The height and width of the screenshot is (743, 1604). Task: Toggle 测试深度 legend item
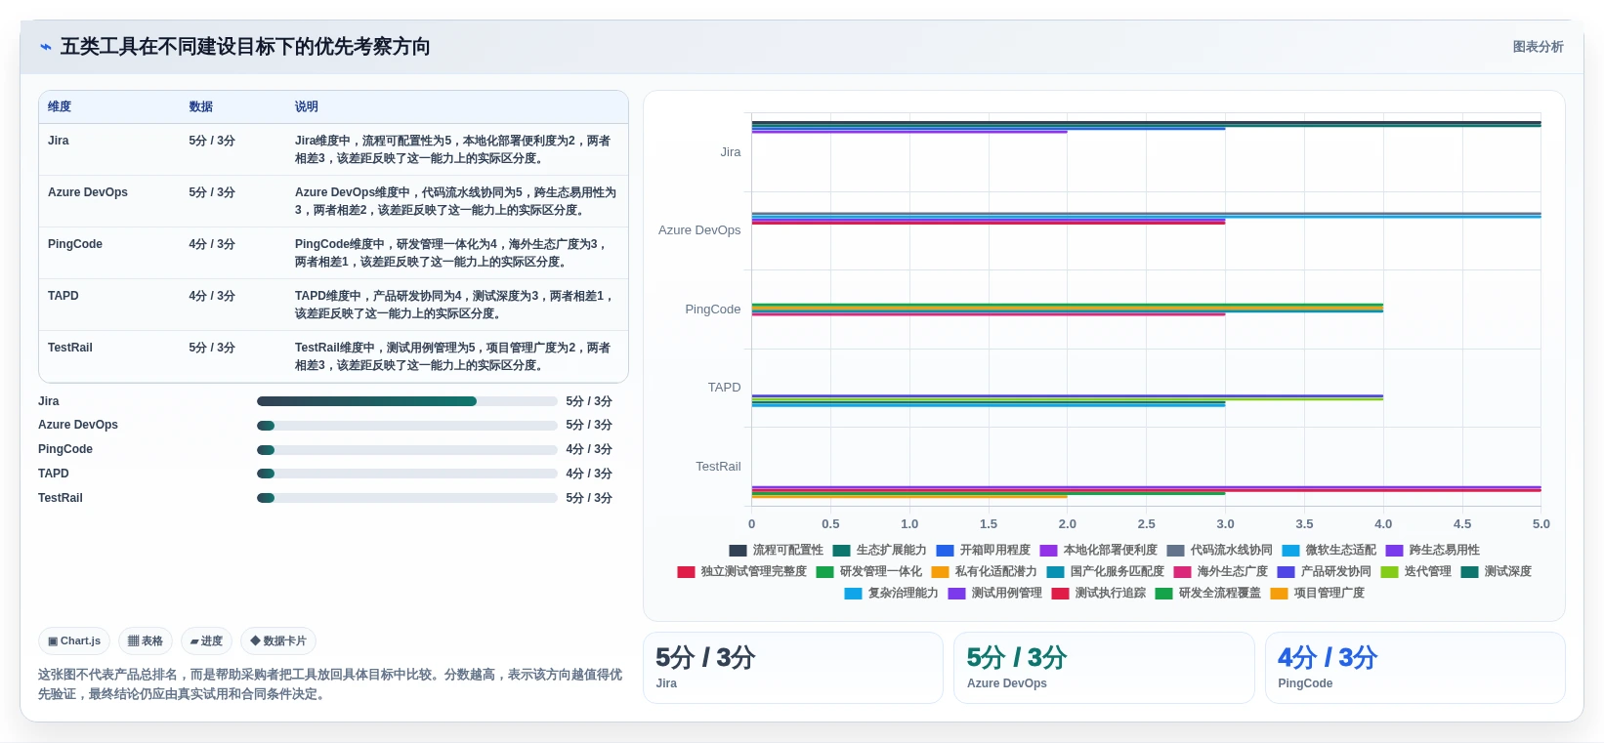pos(1496,572)
